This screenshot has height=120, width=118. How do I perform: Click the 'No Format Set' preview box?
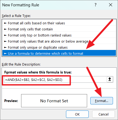(54, 101)
